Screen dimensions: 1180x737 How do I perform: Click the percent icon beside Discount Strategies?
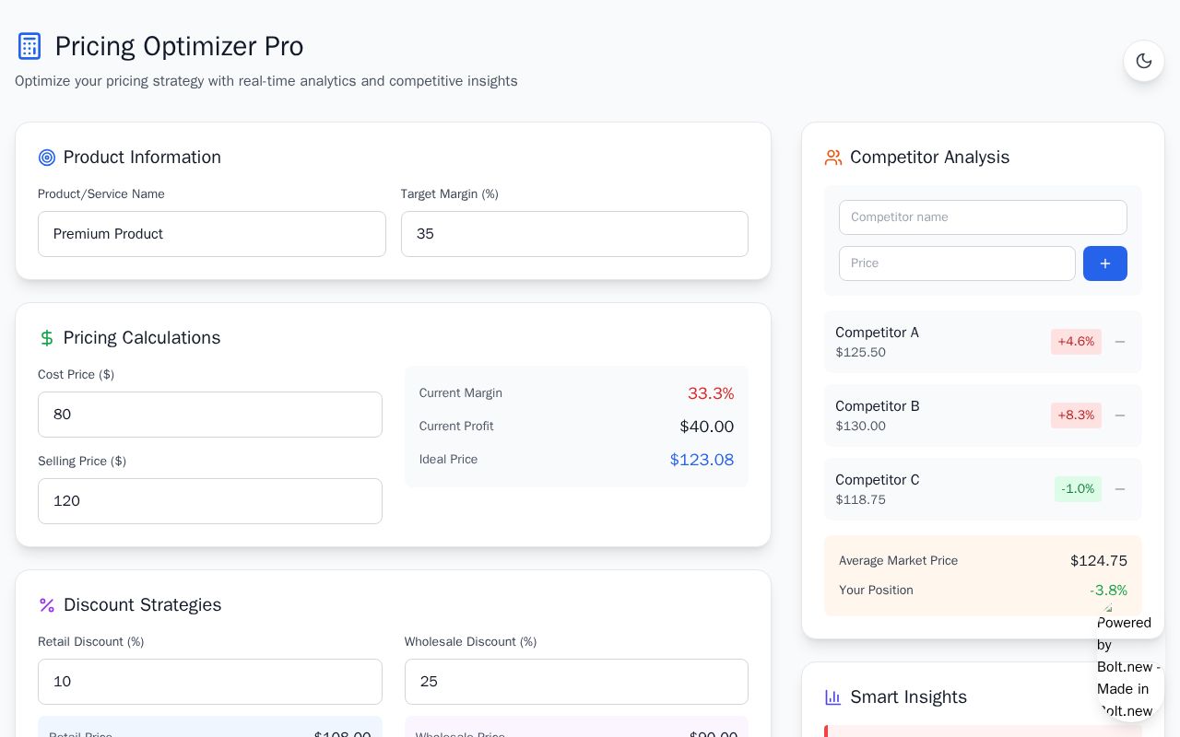pos(47,605)
